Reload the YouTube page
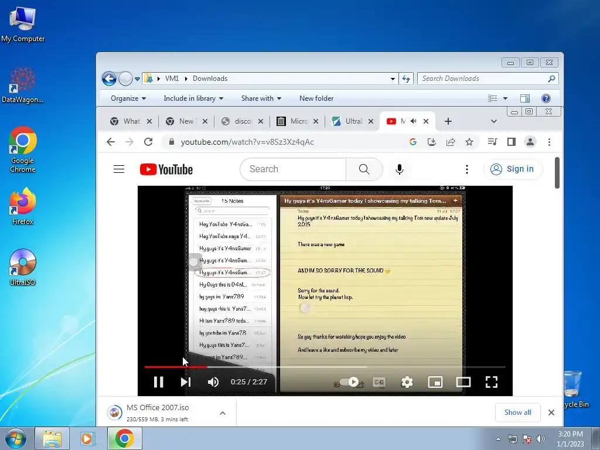Viewport: 600px width, 450px height. point(148,142)
